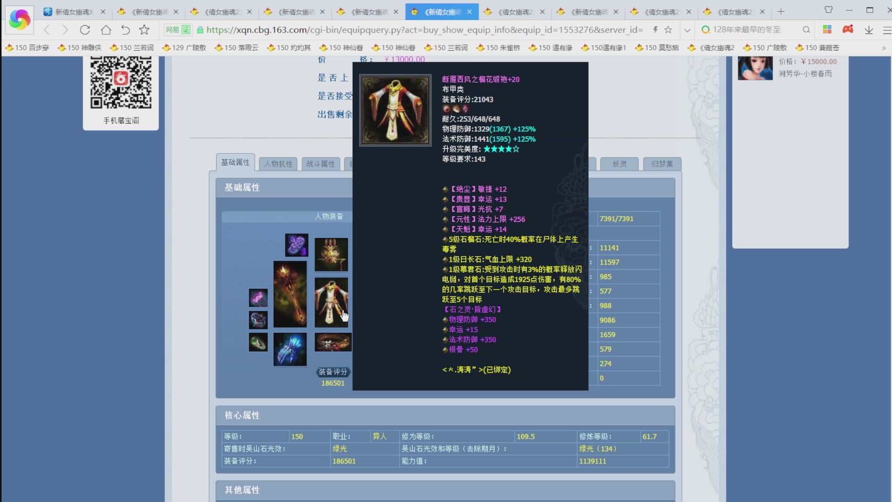
Task: Click the purple headgear equipment icon
Action: (x=296, y=245)
